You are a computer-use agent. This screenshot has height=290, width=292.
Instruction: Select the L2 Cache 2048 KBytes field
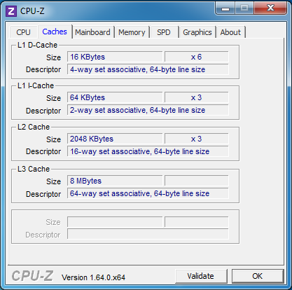tap(115, 139)
